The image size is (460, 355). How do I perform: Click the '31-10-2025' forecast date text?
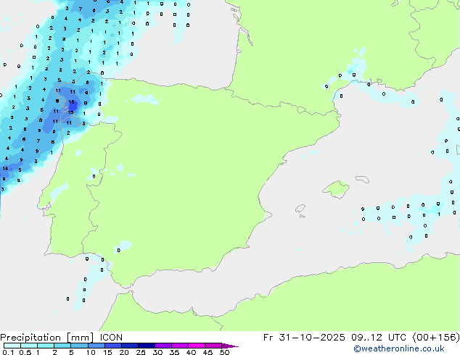tap(311, 338)
